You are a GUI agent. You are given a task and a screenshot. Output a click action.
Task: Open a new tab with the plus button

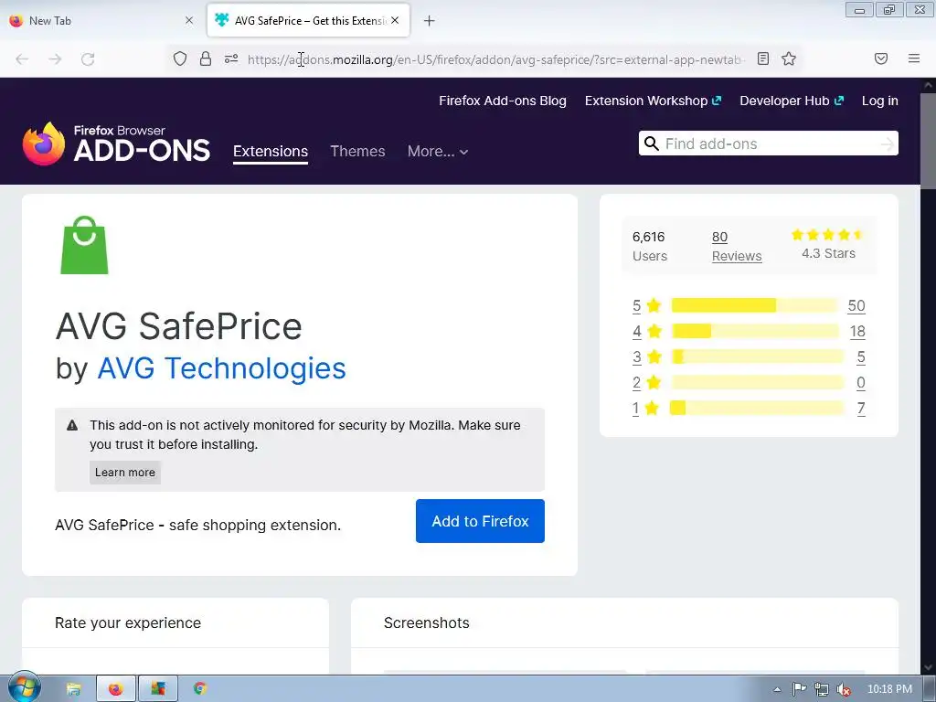[x=430, y=21]
